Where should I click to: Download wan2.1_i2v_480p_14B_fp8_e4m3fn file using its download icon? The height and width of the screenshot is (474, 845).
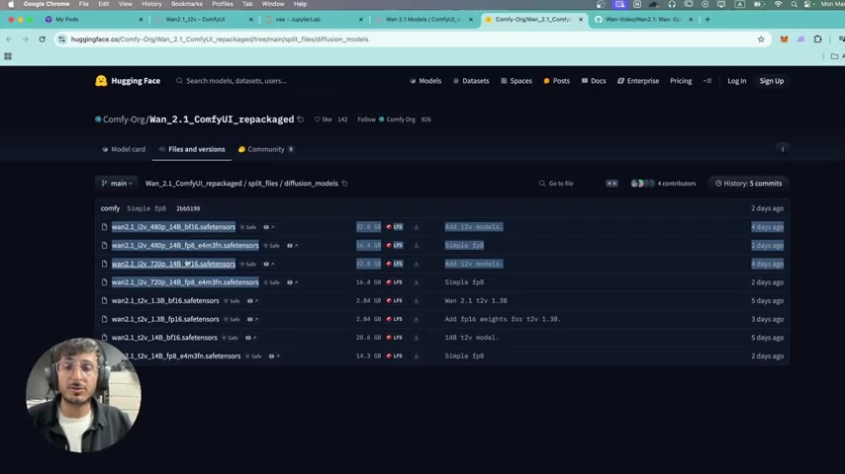point(416,245)
